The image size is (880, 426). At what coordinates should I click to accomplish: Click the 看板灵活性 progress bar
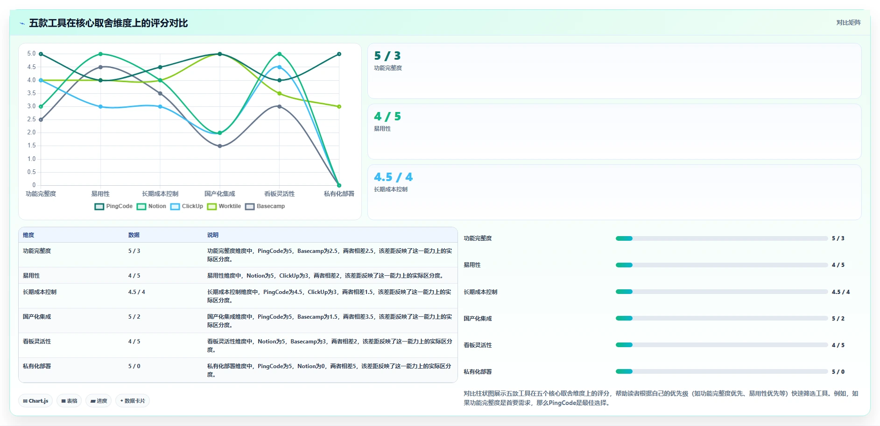pyautogui.click(x=721, y=345)
